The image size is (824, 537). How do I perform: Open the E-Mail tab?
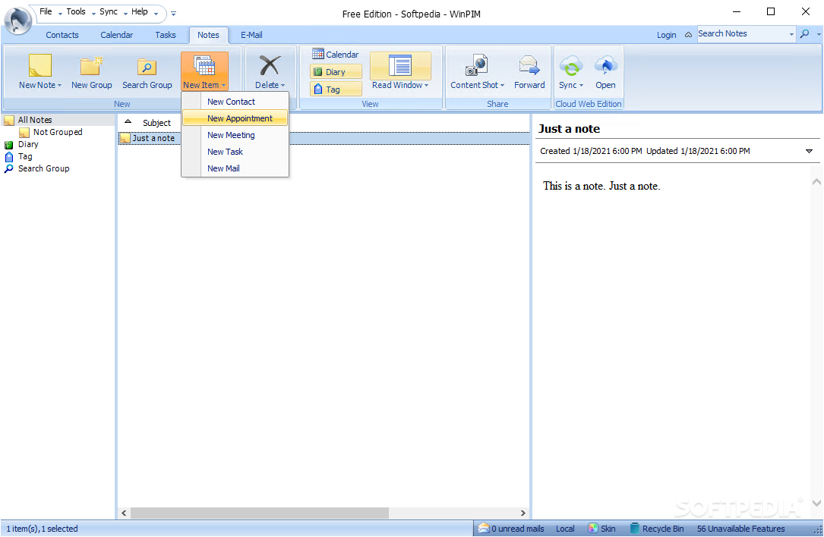pos(251,35)
